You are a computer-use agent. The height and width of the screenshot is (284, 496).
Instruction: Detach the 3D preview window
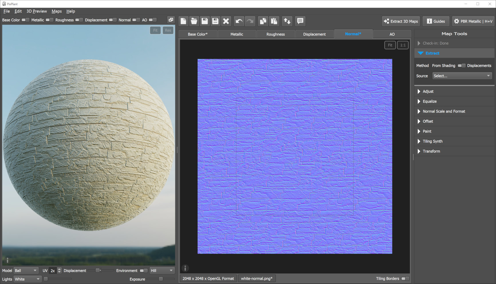171,20
